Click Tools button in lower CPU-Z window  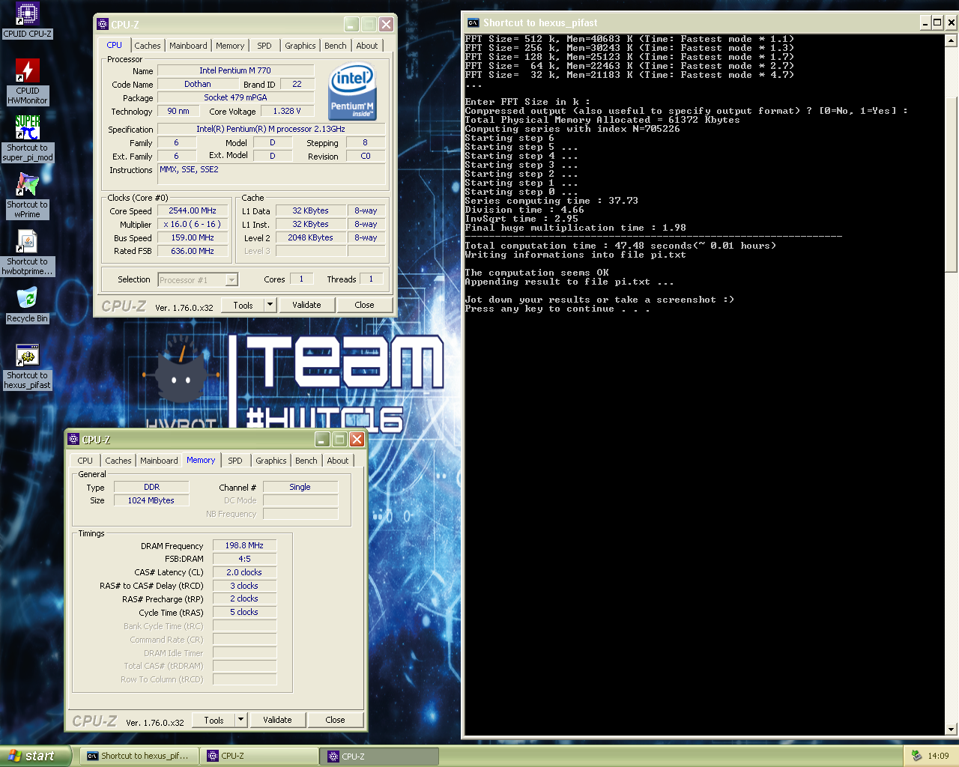[214, 720]
